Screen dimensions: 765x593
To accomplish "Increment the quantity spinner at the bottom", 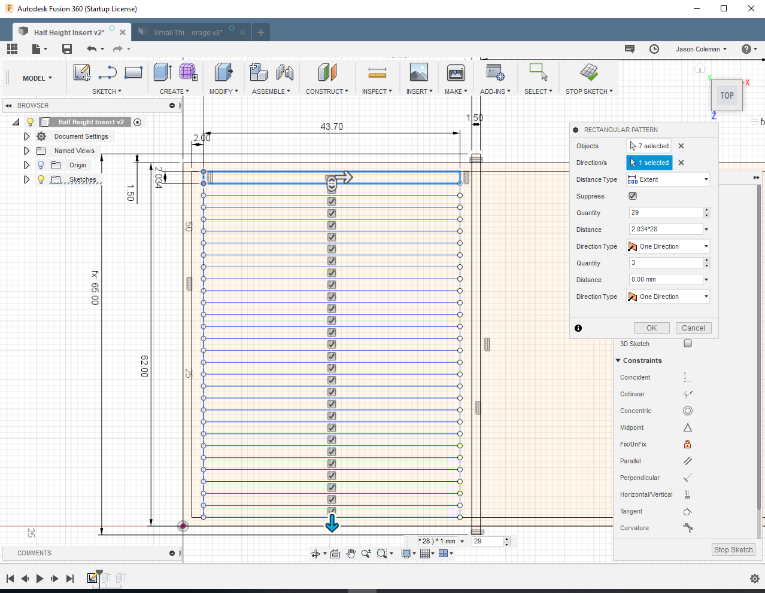I will 507,538.
